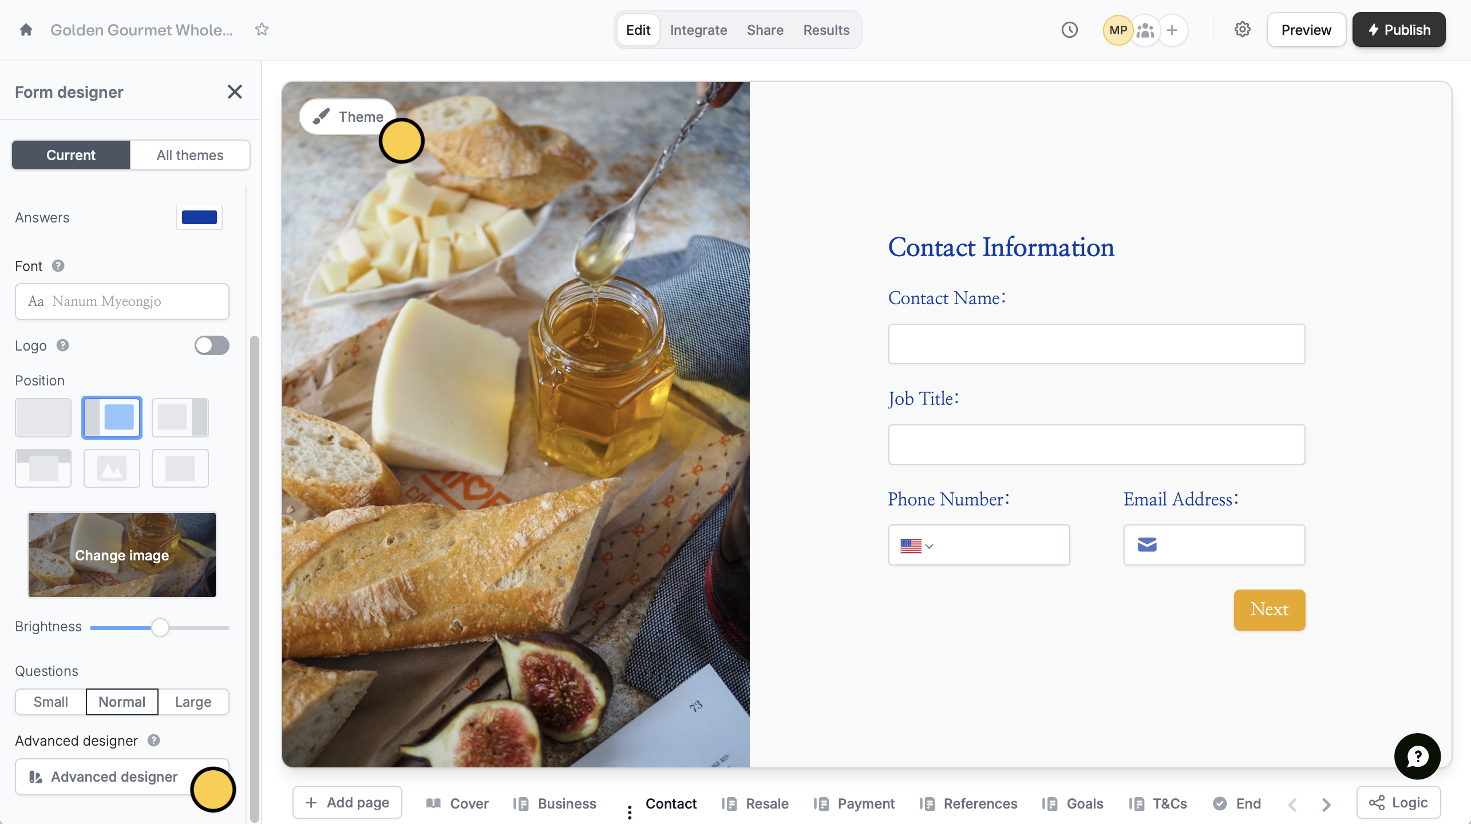1471x824 pixels.
Task: Open version history clock icon
Action: pos(1069,30)
